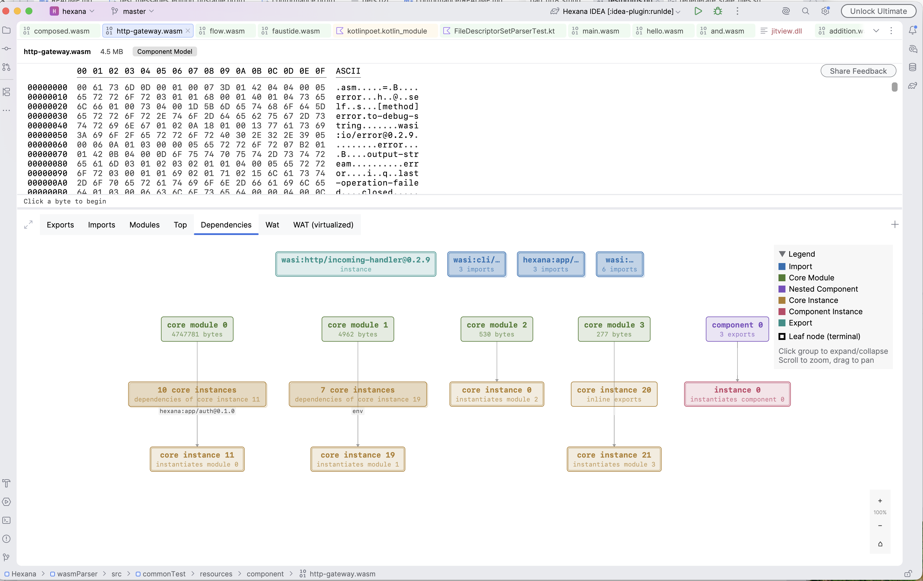Viewport: 923px width, 581px height.
Task: Open Search Everywhere magnifier
Action: pyautogui.click(x=805, y=11)
